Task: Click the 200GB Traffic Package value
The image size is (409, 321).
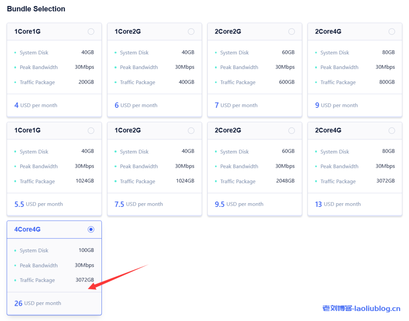Action: (86, 82)
